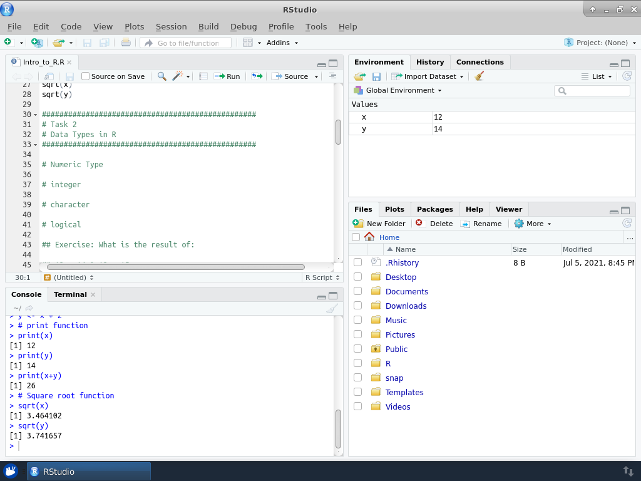Click the re-run previous code icon
Image resolution: width=641 pixels, height=481 pixels.
coord(257,76)
